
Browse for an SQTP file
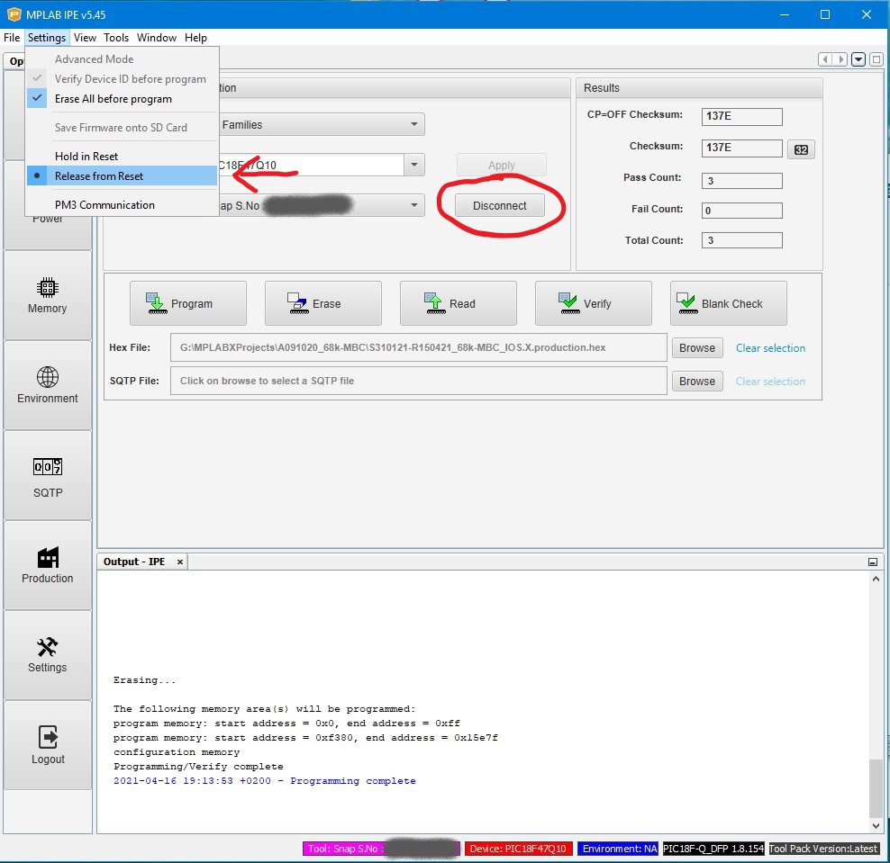point(697,381)
